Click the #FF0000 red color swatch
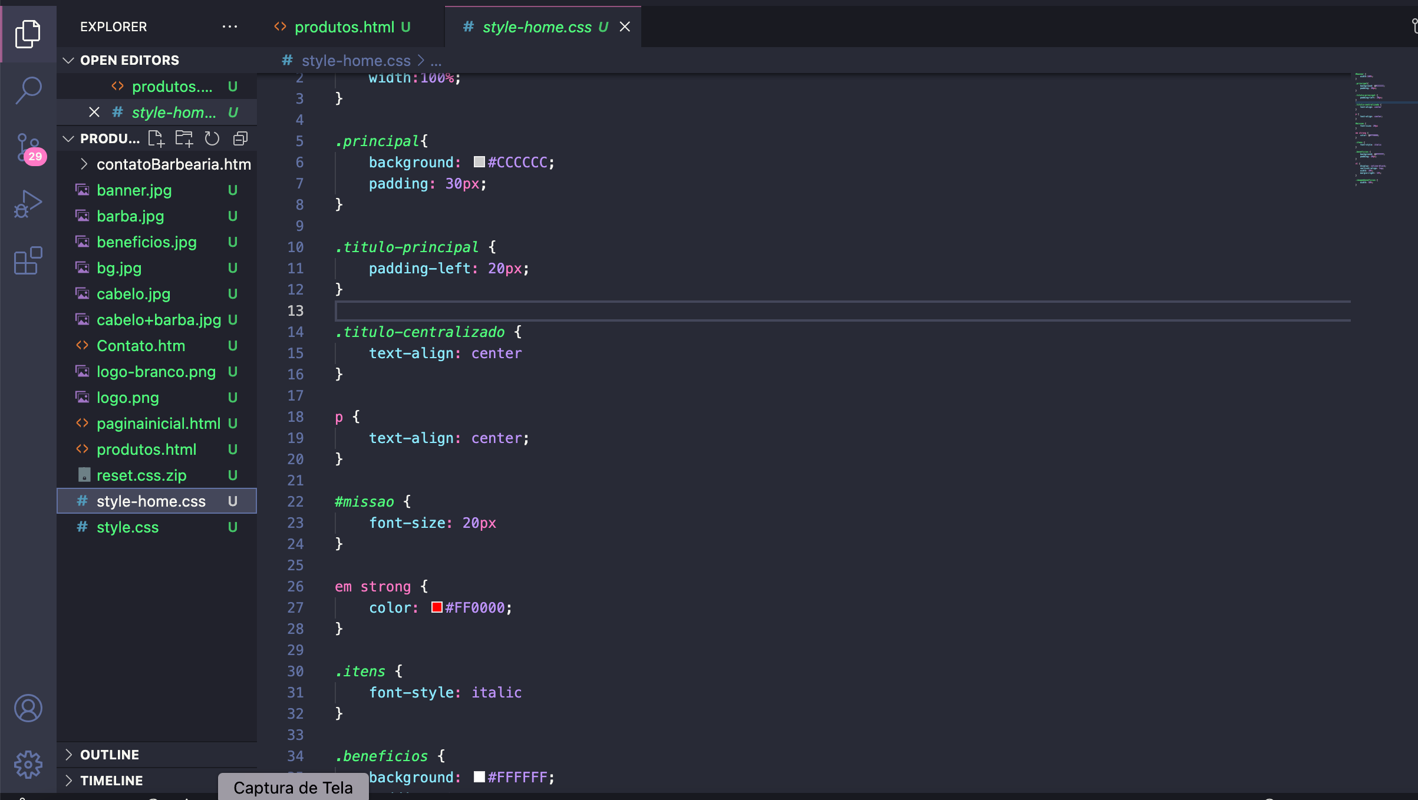 point(437,607)
